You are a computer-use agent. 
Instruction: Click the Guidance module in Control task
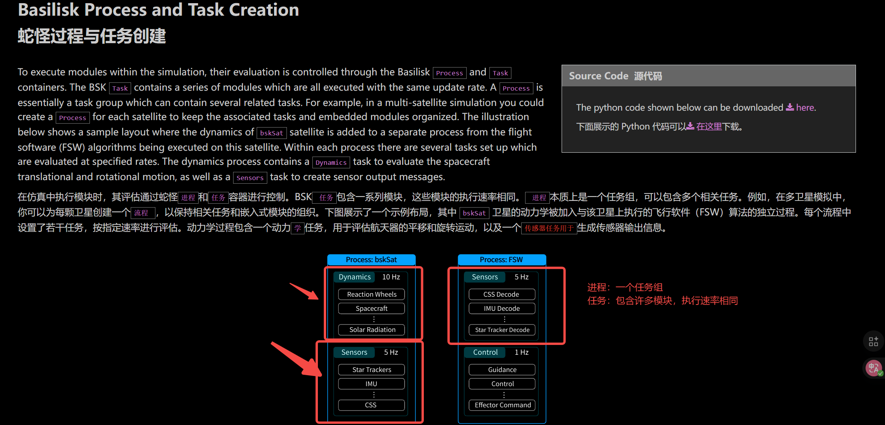tap(502, 369)
